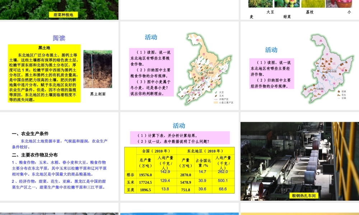Click the 总产量（万吨） column header

pyautogui.click(x=145, y=163)
